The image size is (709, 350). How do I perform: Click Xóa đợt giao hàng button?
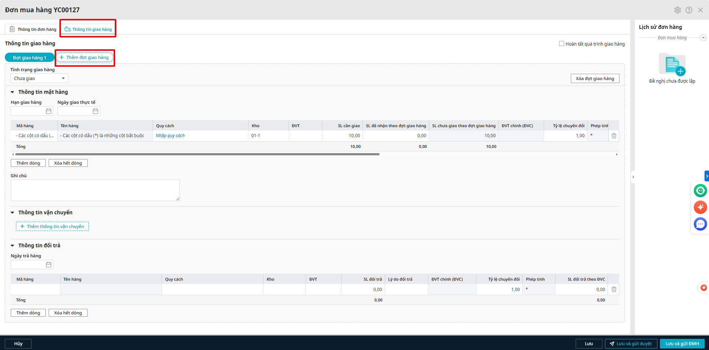click(x=595, y=79)
